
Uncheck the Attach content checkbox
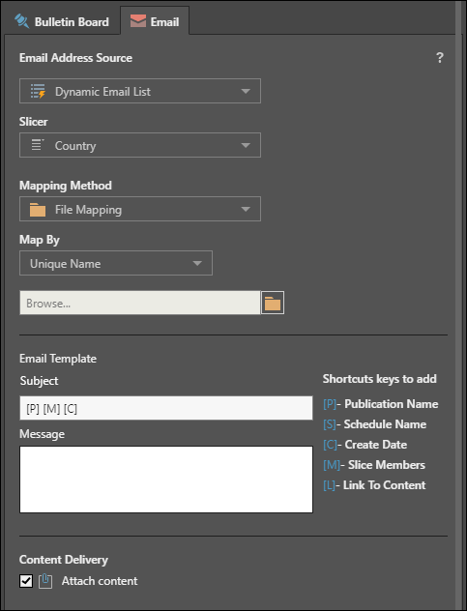[26, 581]
